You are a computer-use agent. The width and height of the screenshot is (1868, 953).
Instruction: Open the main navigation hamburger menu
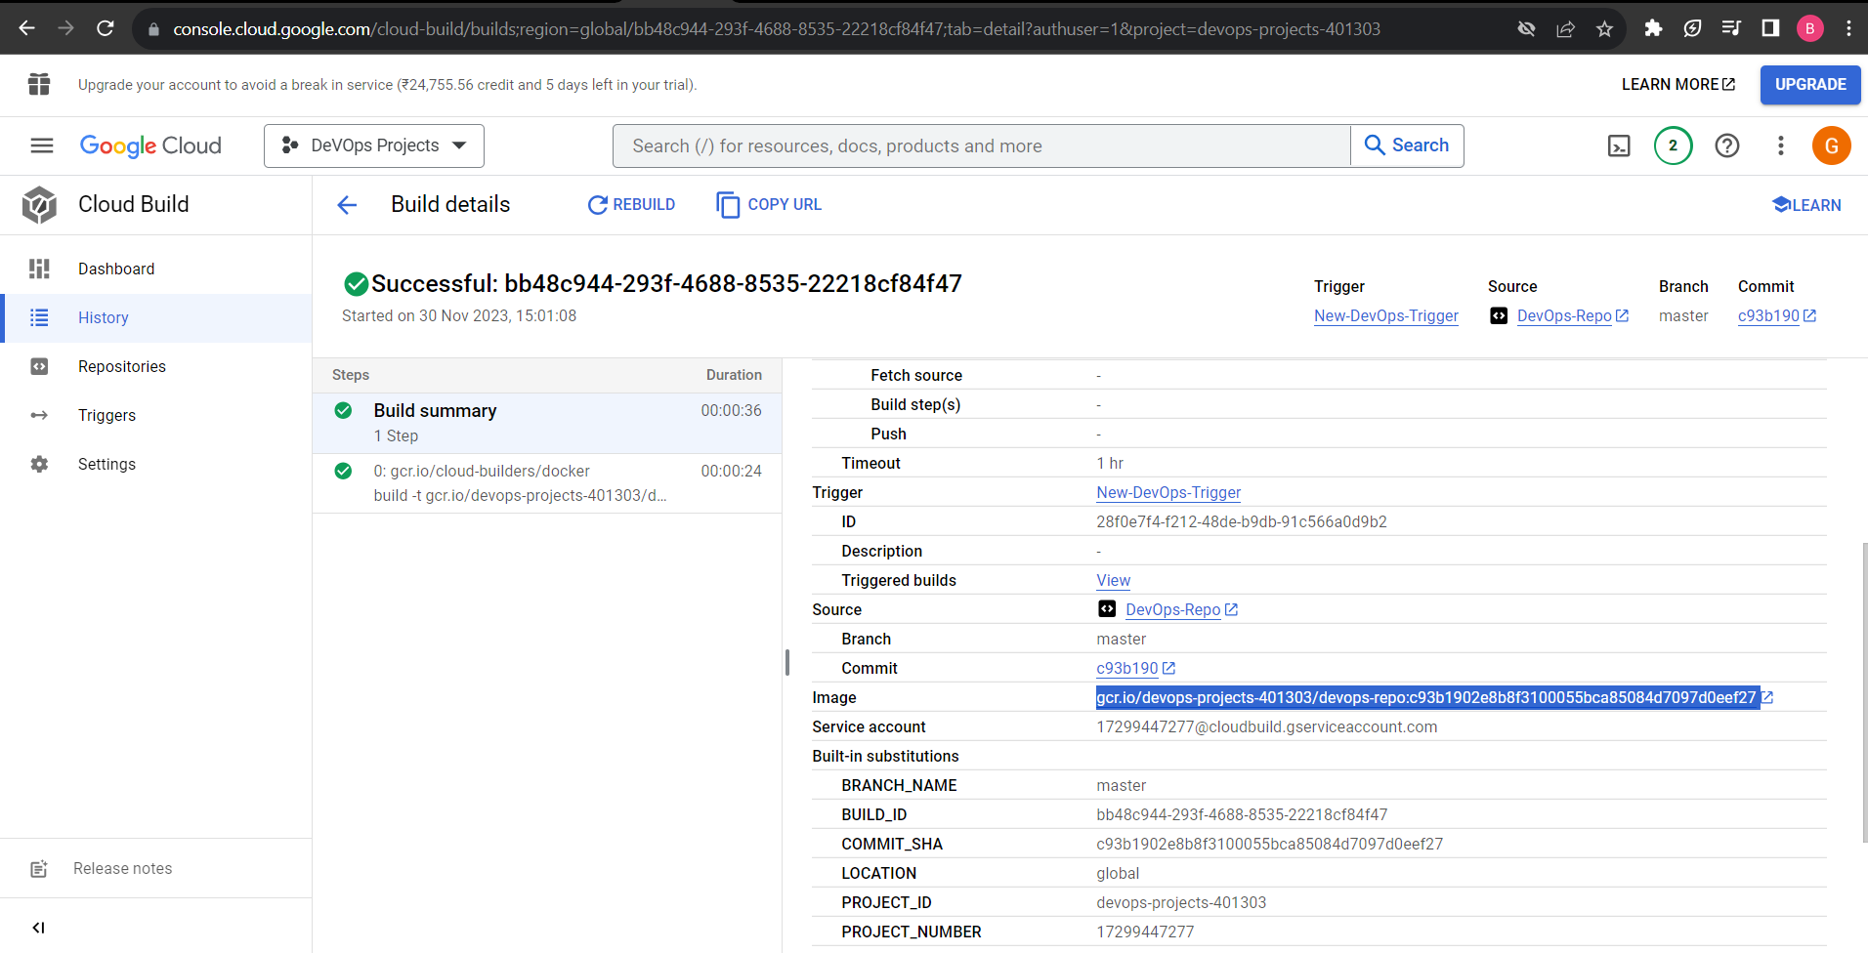coord(42,145)
